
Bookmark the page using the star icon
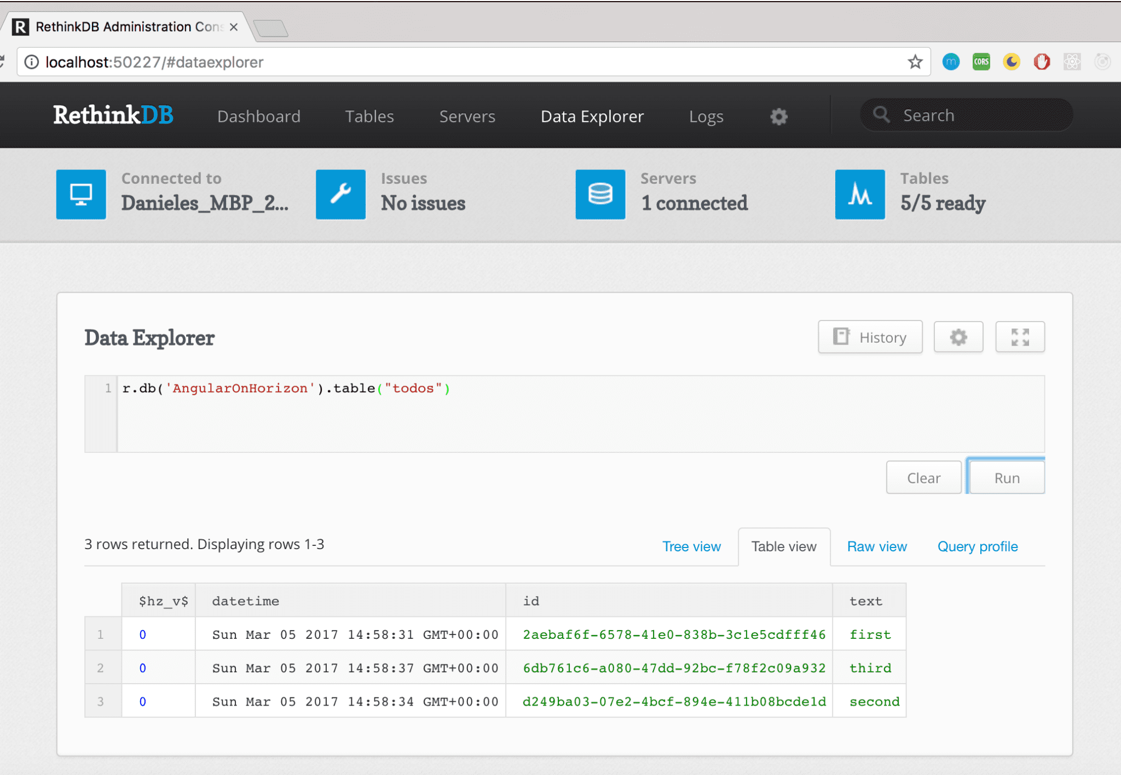915,62
